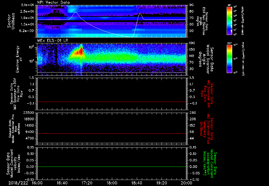Click the '20:00' time axis label
The height and width of the screenshot is (186, 269).
point(187,183)
